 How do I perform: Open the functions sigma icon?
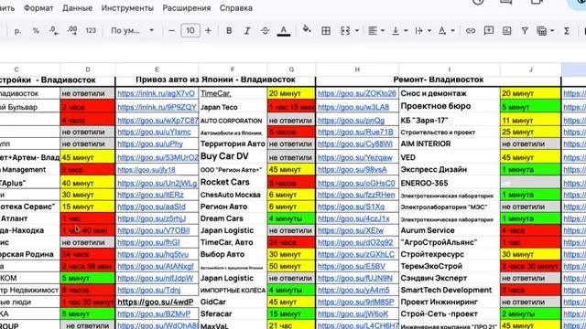coord(567,31)
